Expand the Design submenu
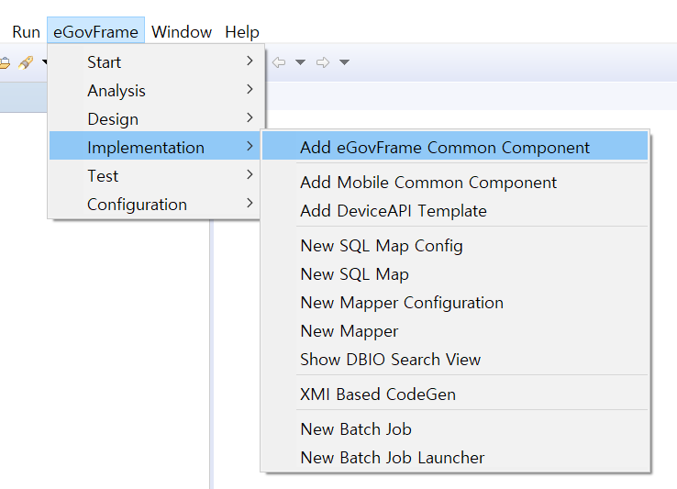Viewport: 677px width, 489px height. tap(154, 119)
